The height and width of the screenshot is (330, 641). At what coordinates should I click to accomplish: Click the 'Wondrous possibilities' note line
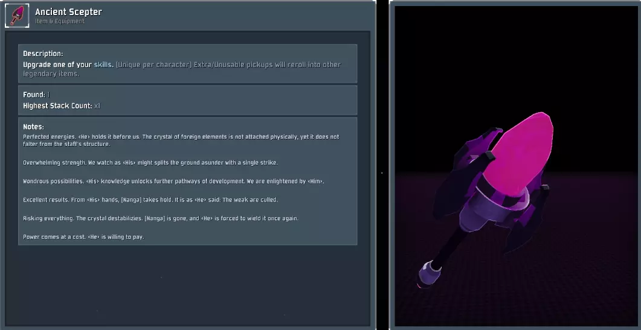tap(173, 182)
